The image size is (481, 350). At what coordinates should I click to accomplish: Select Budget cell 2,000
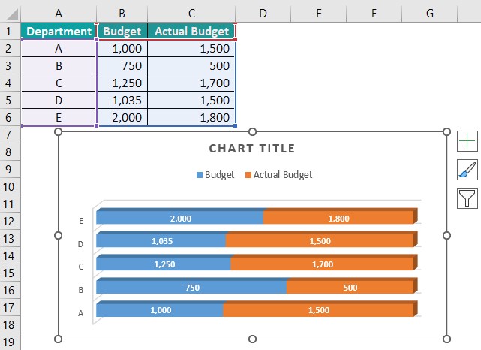click(122, 117)
